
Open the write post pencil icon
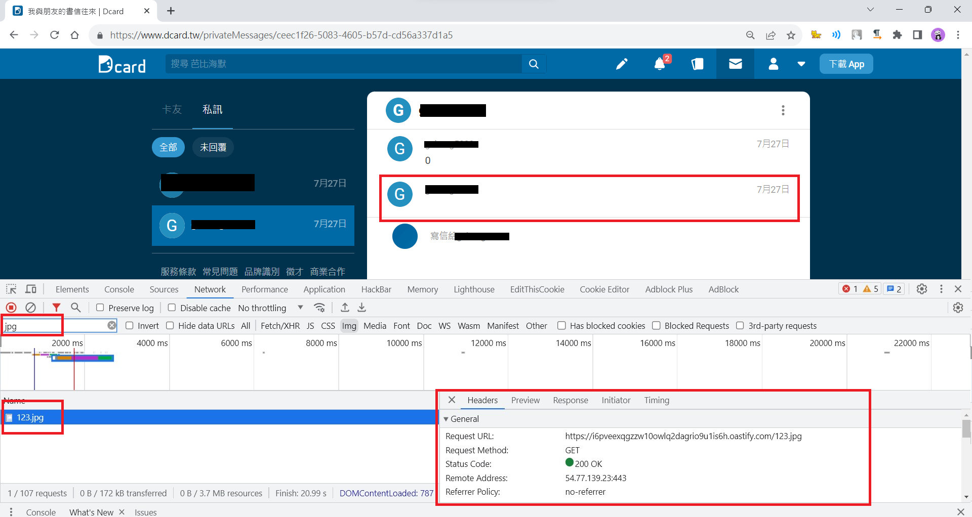click(622, 64)
